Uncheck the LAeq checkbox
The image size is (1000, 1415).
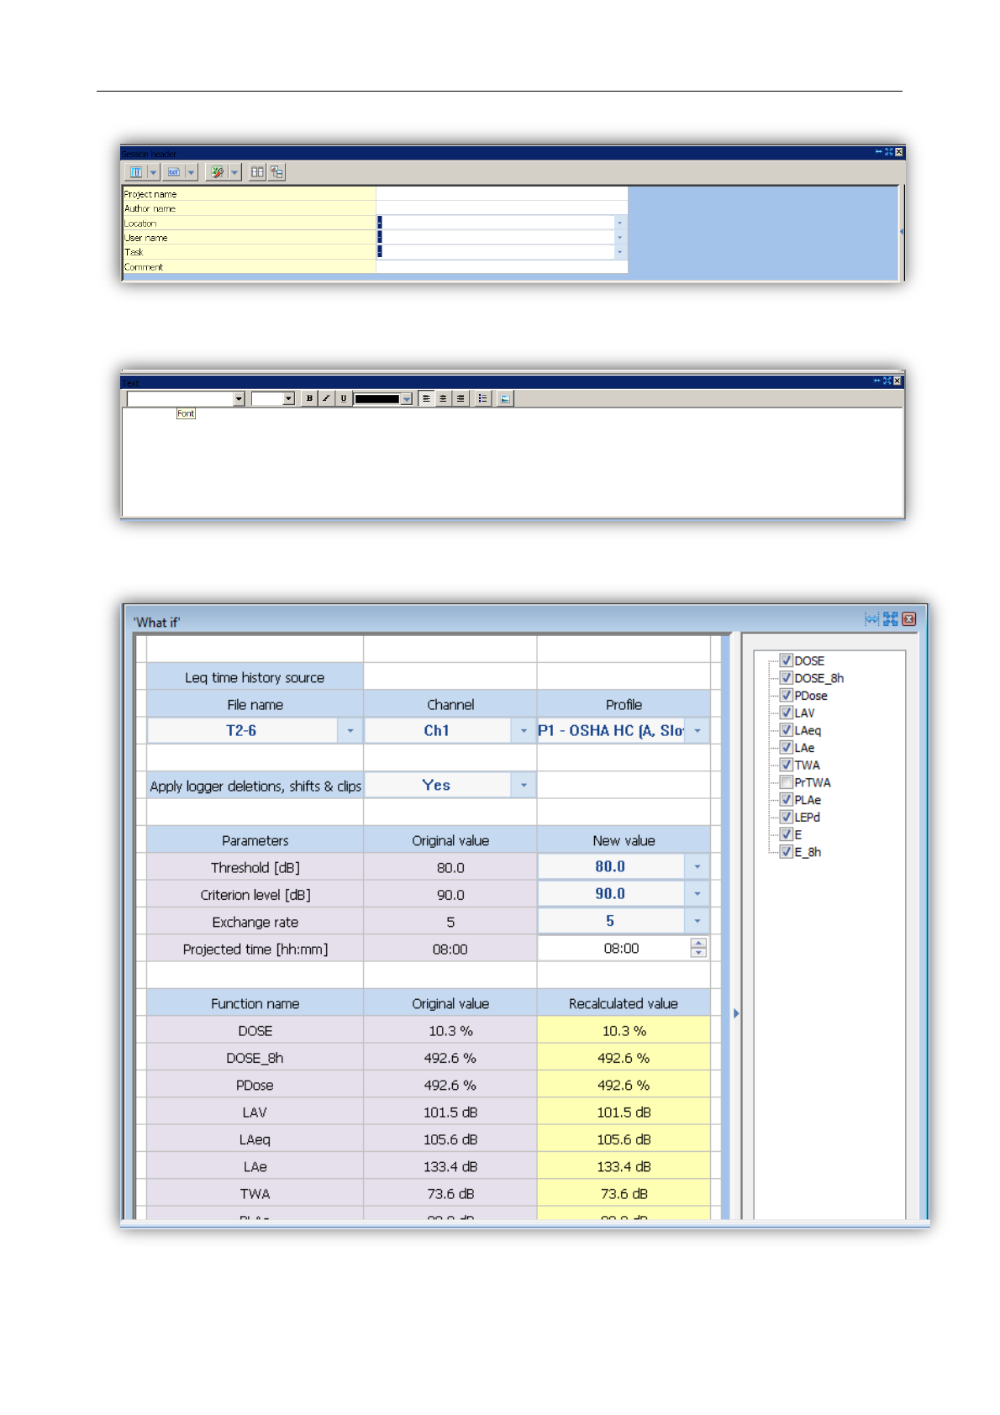tap(787, 730)
